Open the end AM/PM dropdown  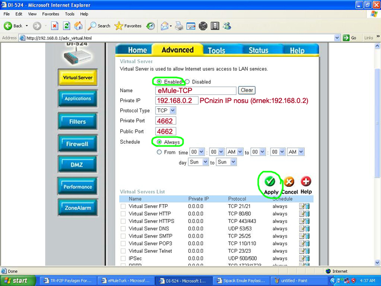(296, 152)
